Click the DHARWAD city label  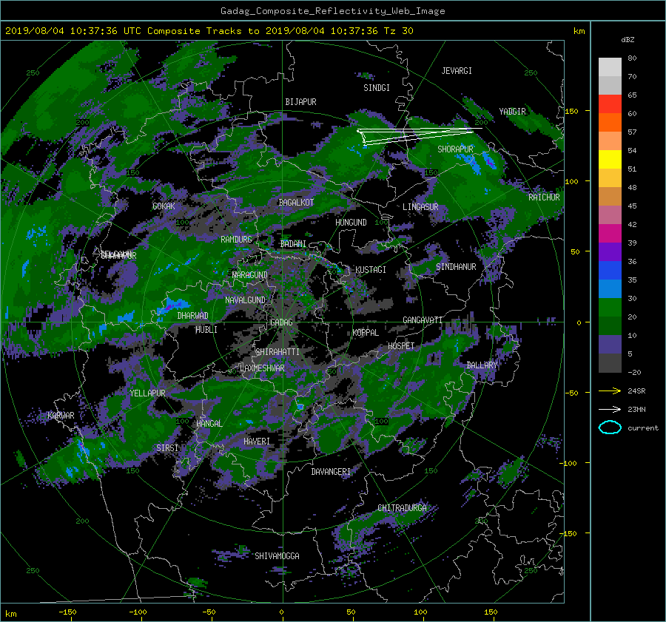[192, 316]
